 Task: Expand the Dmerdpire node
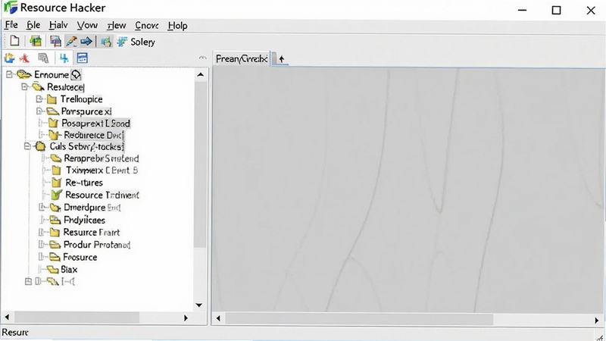pos(42,207)
